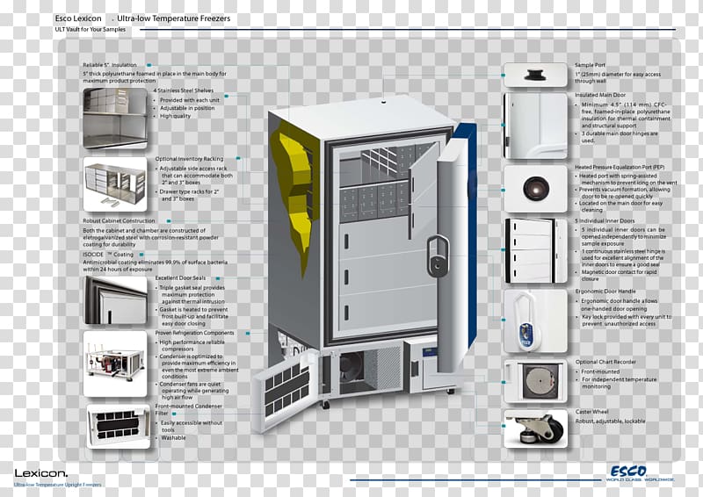
Task: Click the condenser fan in freezer base
Action: tap(352, 369)
